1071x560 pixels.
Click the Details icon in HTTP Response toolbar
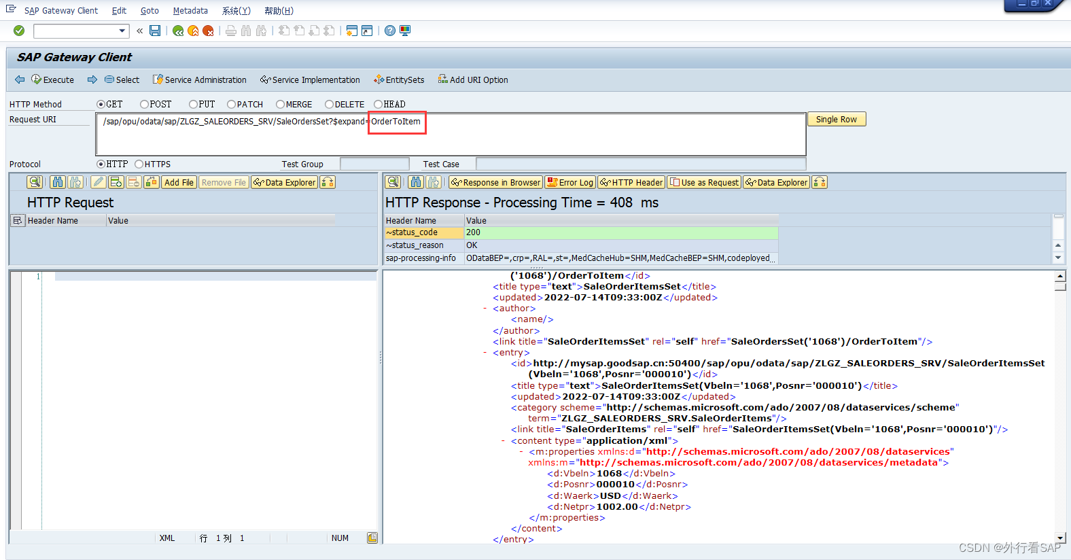(x=393, y=182)
